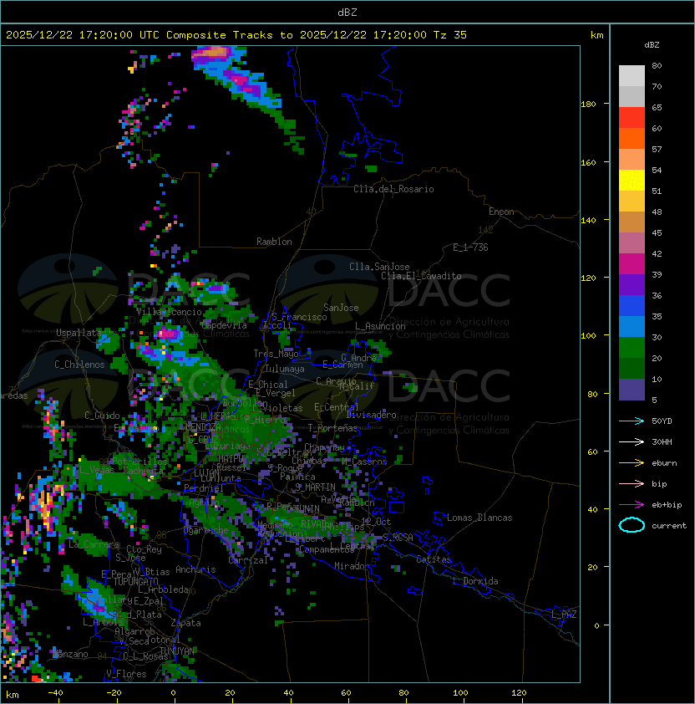The width and height of the screenshot is (695, 704).
Task: Click the Lomas_Blancas label
Action: pos(479,518)
